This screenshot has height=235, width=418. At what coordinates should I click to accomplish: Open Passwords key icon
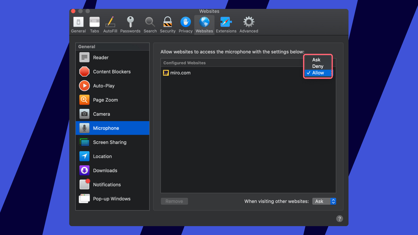130,22
